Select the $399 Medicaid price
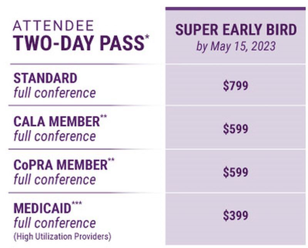 click(236, 215)
